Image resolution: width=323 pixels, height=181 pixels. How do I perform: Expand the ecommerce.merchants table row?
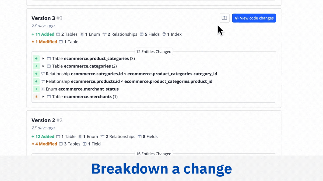click(43, 97)
